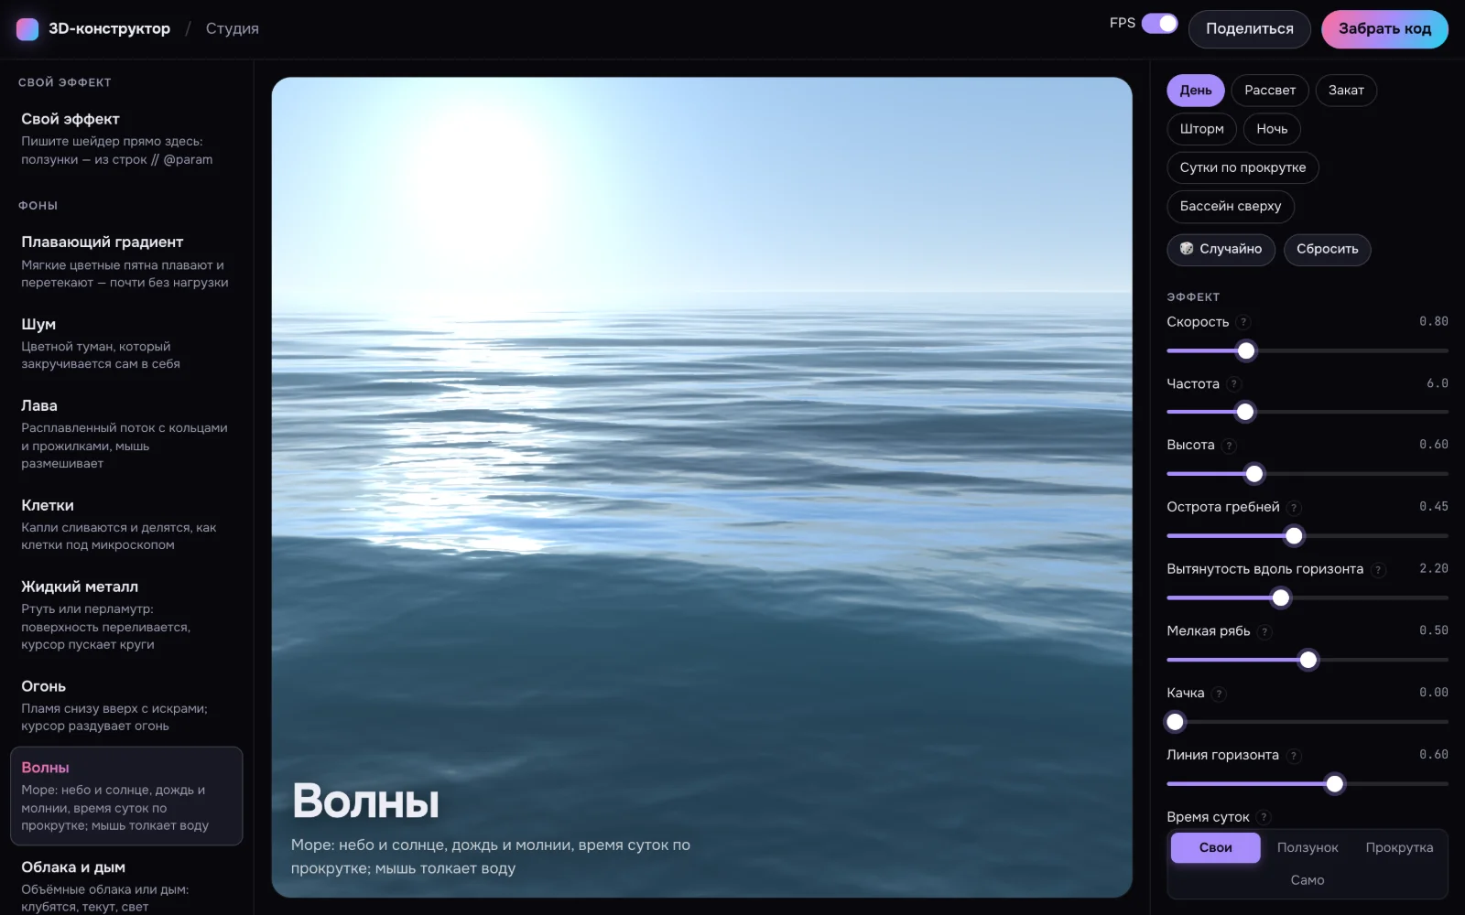
Task: Select the День preset
Action: tap(1196, 91)
